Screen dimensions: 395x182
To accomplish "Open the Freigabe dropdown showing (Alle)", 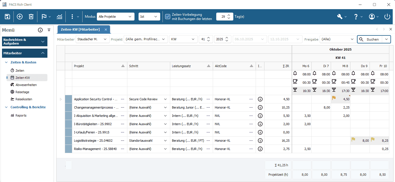I will click(x=338, y=39).
